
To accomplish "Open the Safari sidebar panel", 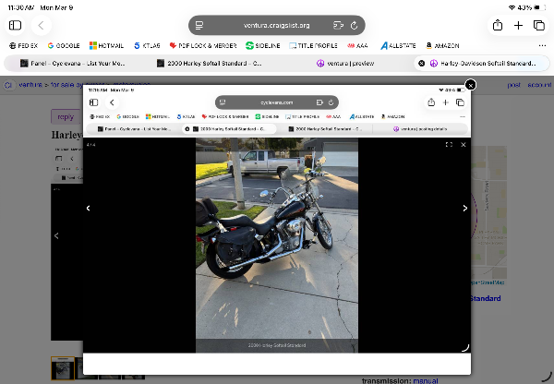I will pyautogui.click(x=15, y=25).
